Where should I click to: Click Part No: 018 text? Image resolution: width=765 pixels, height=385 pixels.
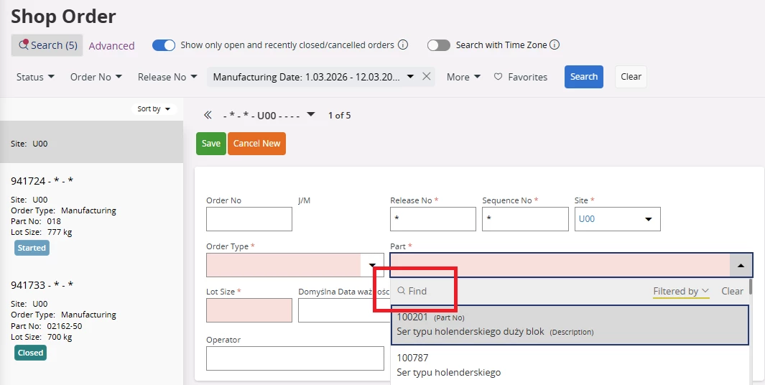[x=36, y=221]
